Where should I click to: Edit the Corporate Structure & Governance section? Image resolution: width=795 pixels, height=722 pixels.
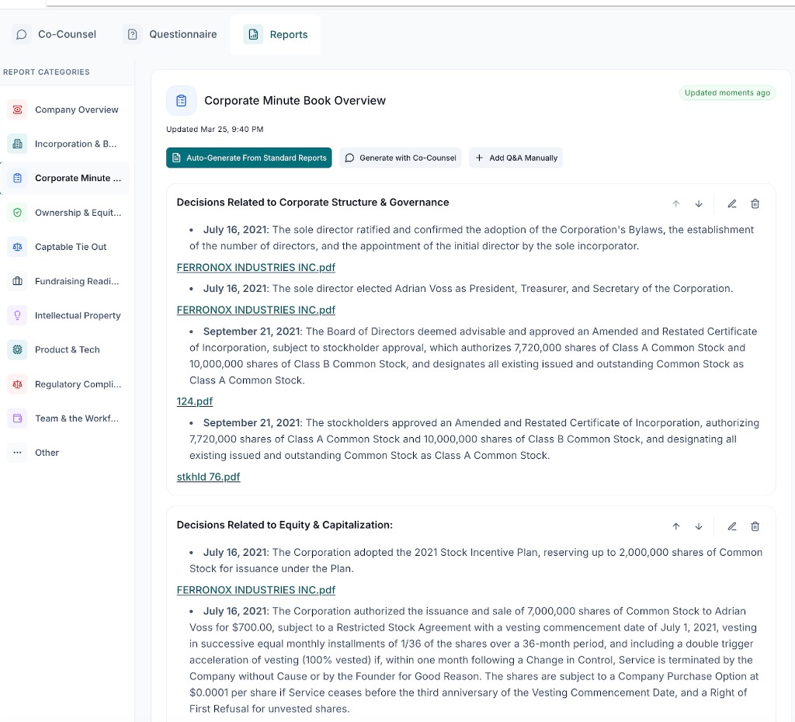click(x=731, y=203)
